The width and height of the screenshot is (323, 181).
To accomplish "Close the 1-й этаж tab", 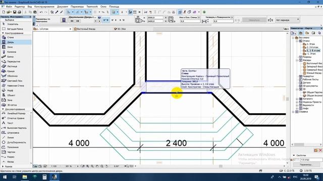I will pos(70,29).
